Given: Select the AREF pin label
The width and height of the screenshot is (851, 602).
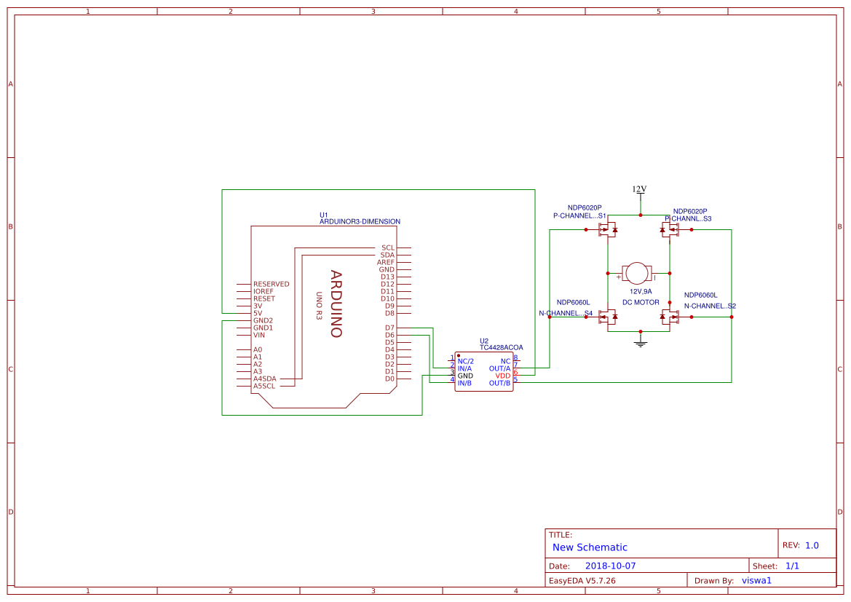Looking at the screenshot, I should (x=386, y=262).
